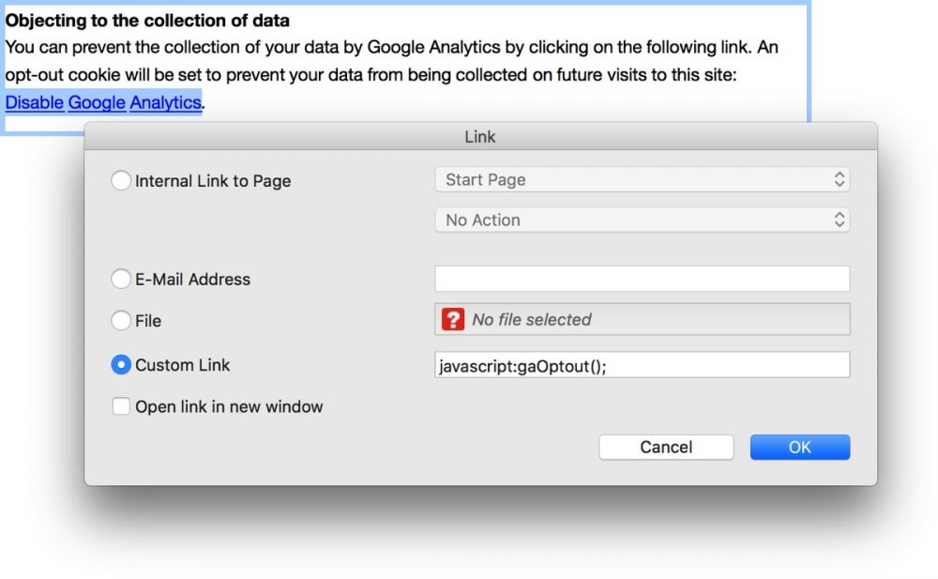Focus the E-Mail Address text field
938x579 pixels.
tap(642, 279)
